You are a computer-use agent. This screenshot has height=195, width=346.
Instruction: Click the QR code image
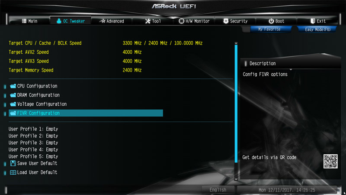pyautogui.click(x=330, y=161)
